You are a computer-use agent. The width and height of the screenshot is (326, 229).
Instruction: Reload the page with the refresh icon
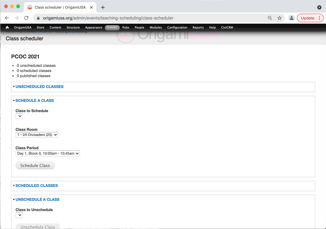click(26, 18)
